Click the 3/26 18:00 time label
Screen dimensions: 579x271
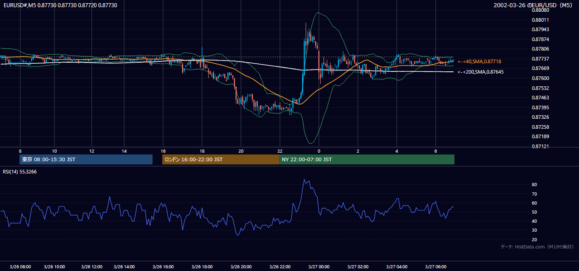pos(202,266)
